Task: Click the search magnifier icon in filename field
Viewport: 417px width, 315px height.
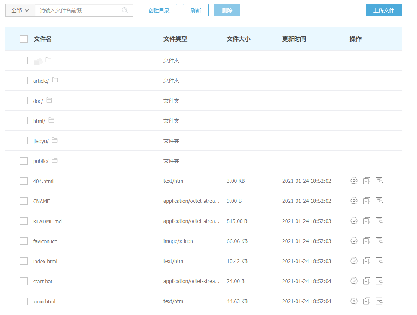Action: point(125,10)
